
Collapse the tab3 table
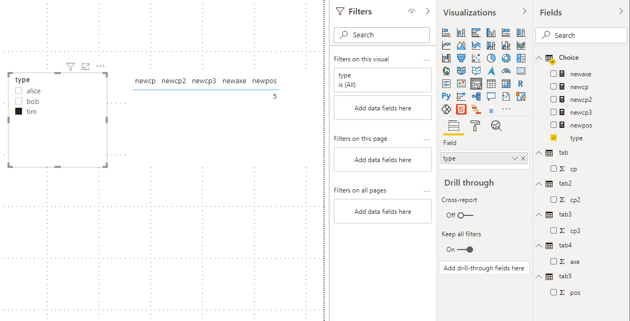pos(539,215)
